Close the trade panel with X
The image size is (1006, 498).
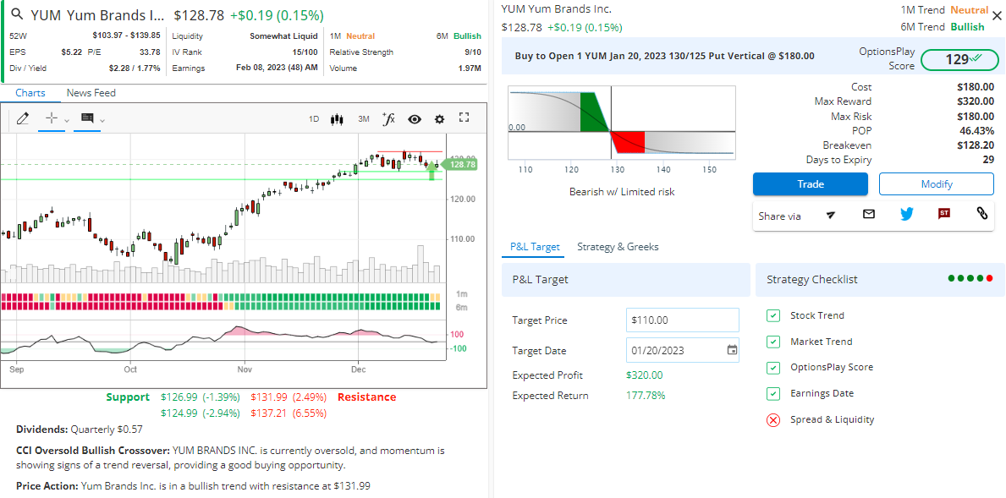click(x=997, y=17)
